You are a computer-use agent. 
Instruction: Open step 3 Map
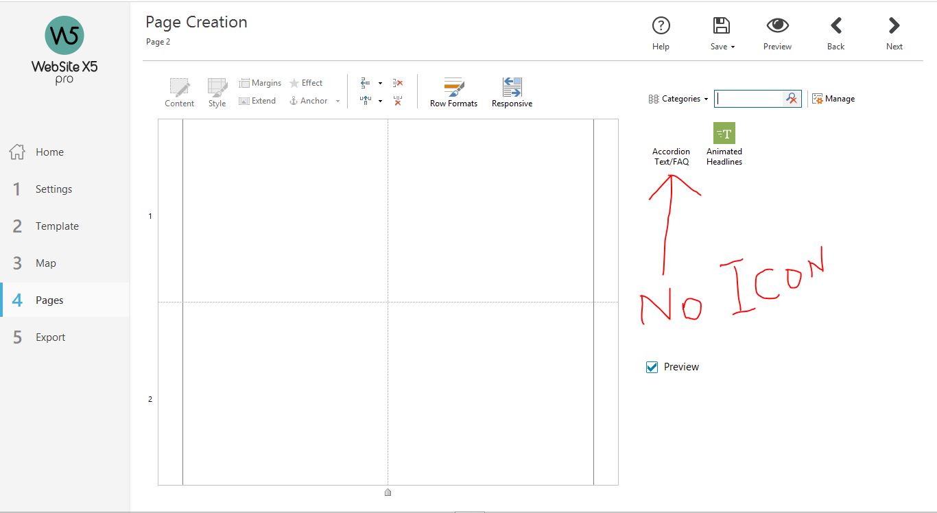coord(64,263)
